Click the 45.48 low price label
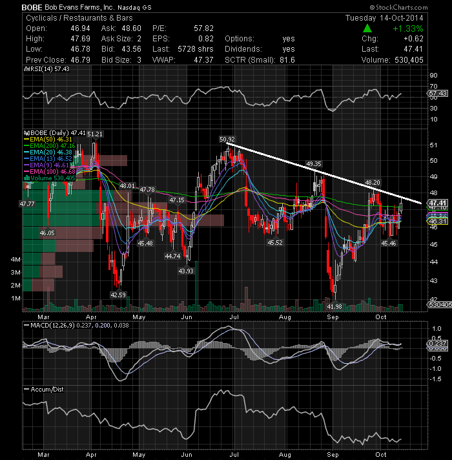452x460 pixels. 145,243
